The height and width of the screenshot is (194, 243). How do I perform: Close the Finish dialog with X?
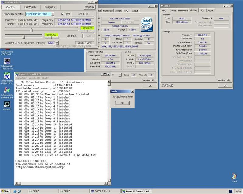point(132,92)
